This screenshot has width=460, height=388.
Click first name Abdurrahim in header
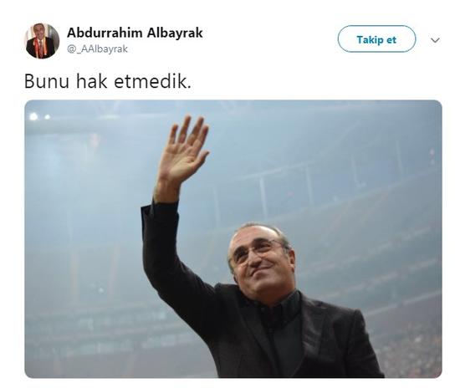[105, 33]
